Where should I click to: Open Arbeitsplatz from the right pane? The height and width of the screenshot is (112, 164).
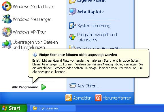pos(91,12)
